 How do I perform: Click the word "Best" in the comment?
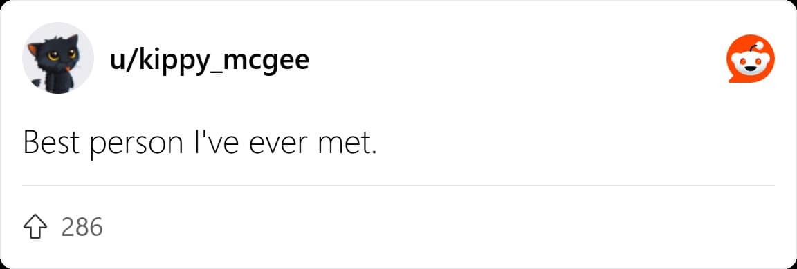click(x=51, y=143)
